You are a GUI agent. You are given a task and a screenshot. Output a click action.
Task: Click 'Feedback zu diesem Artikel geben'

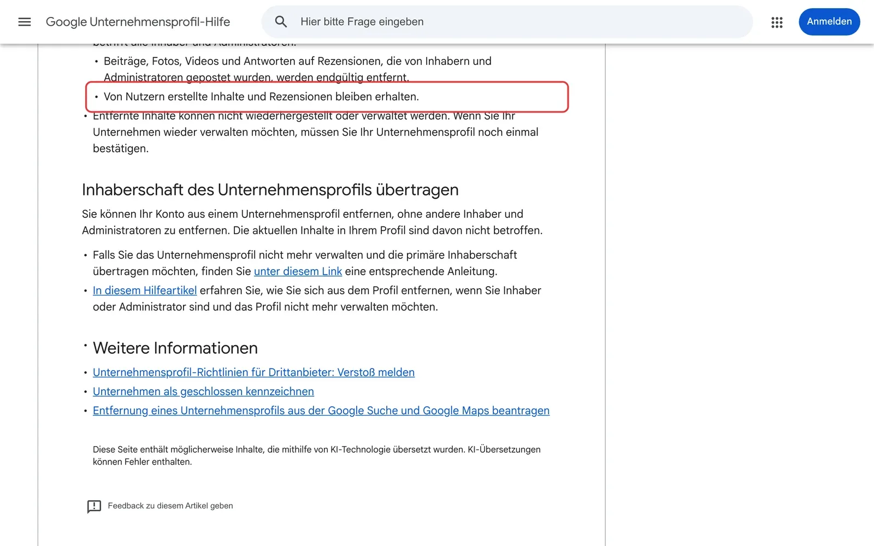[x=170, y=506]
